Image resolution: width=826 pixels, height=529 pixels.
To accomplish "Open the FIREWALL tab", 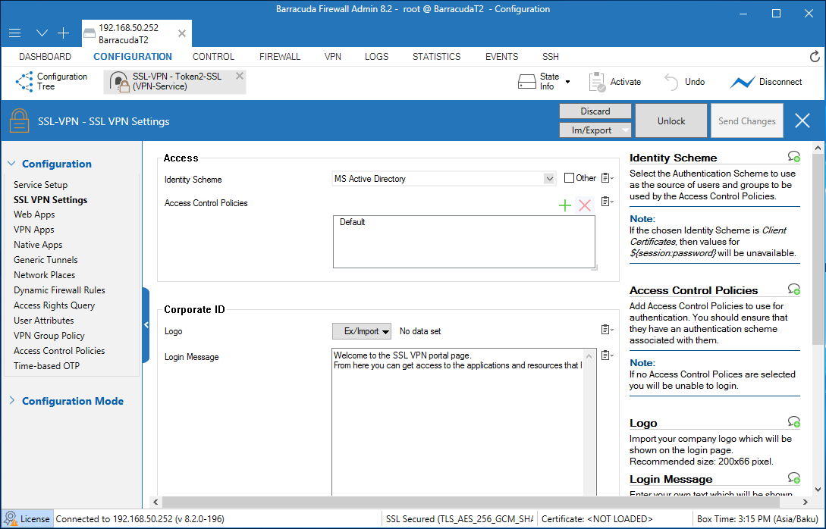I will pyautogui.click(x=280, y=56).
